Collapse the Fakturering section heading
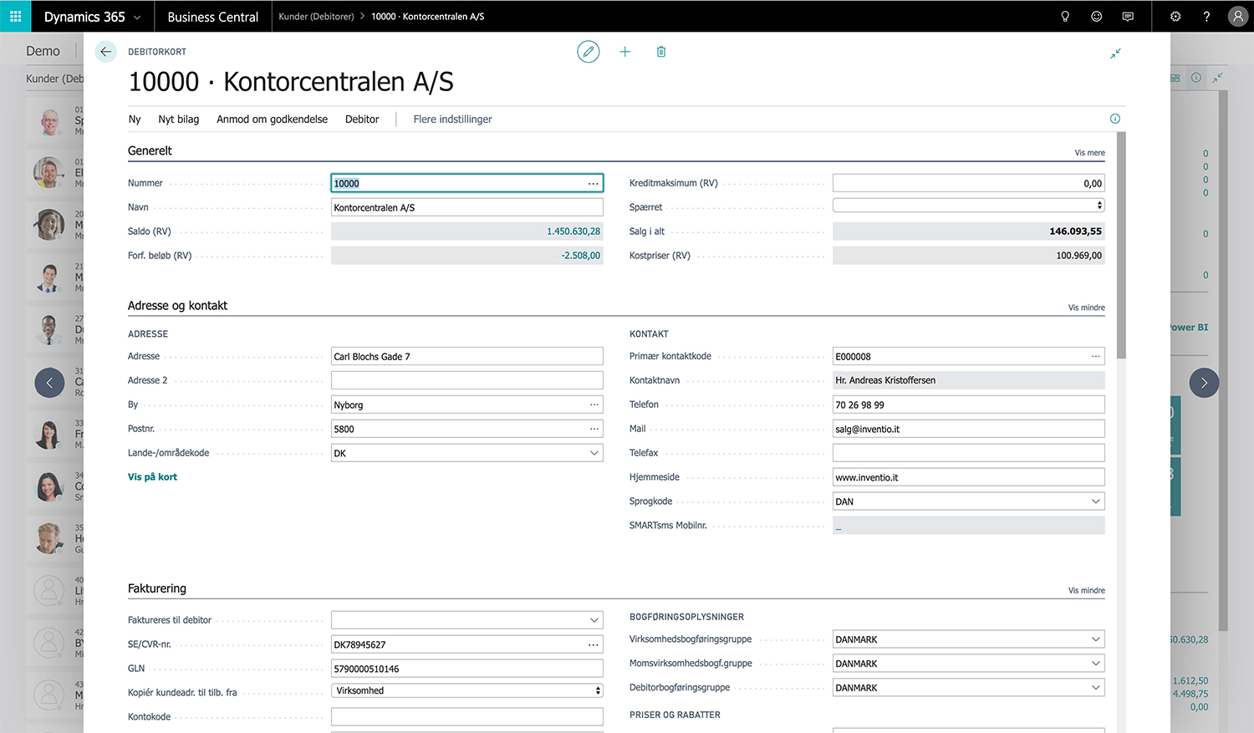 tap(157, 588)
